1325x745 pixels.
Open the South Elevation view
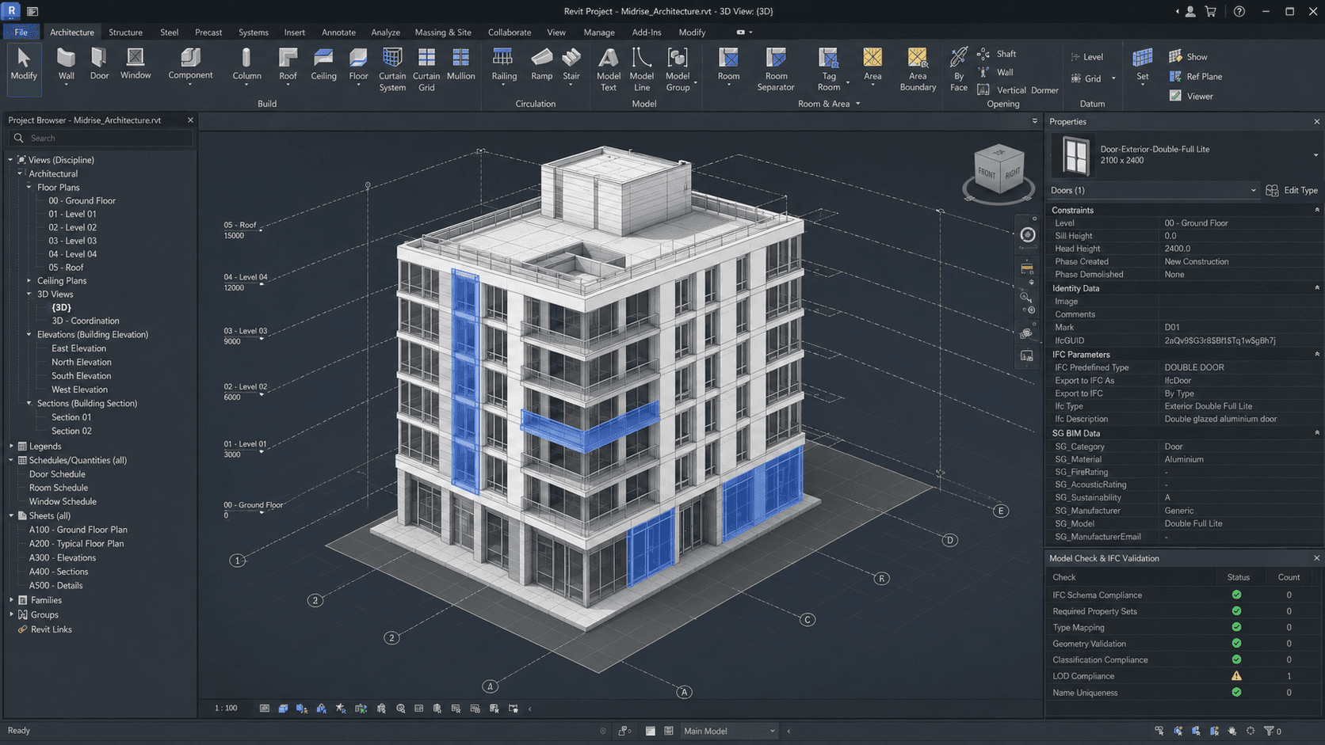pos(81,376)
